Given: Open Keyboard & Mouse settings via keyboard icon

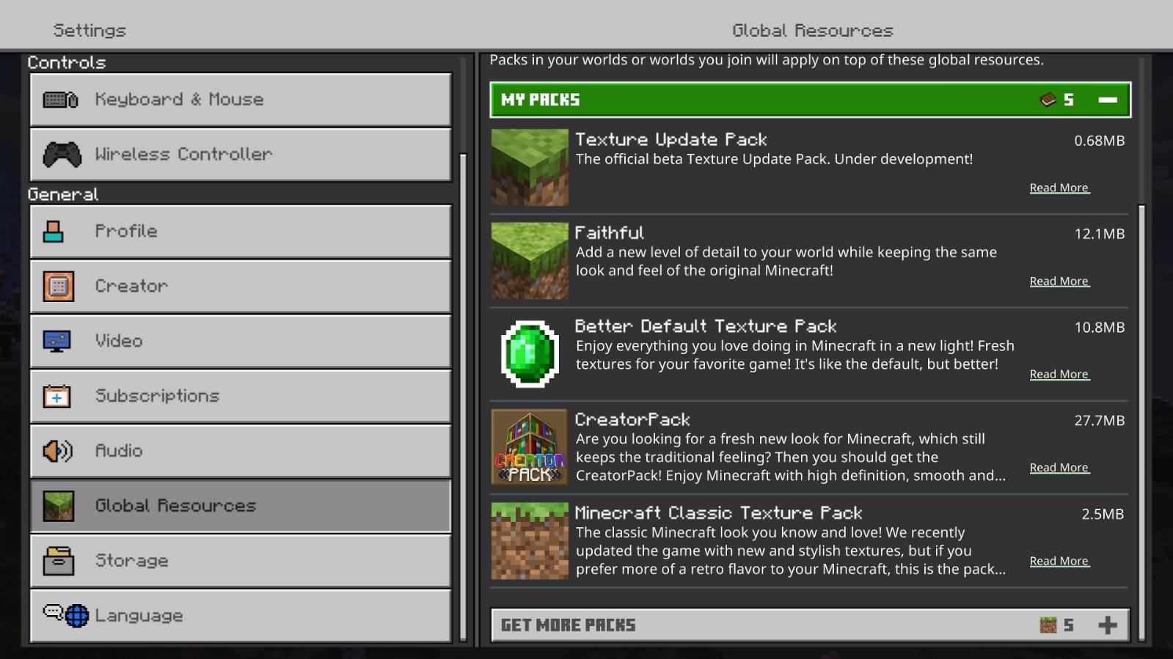Looking at the screenshot, I should (60, 100).
